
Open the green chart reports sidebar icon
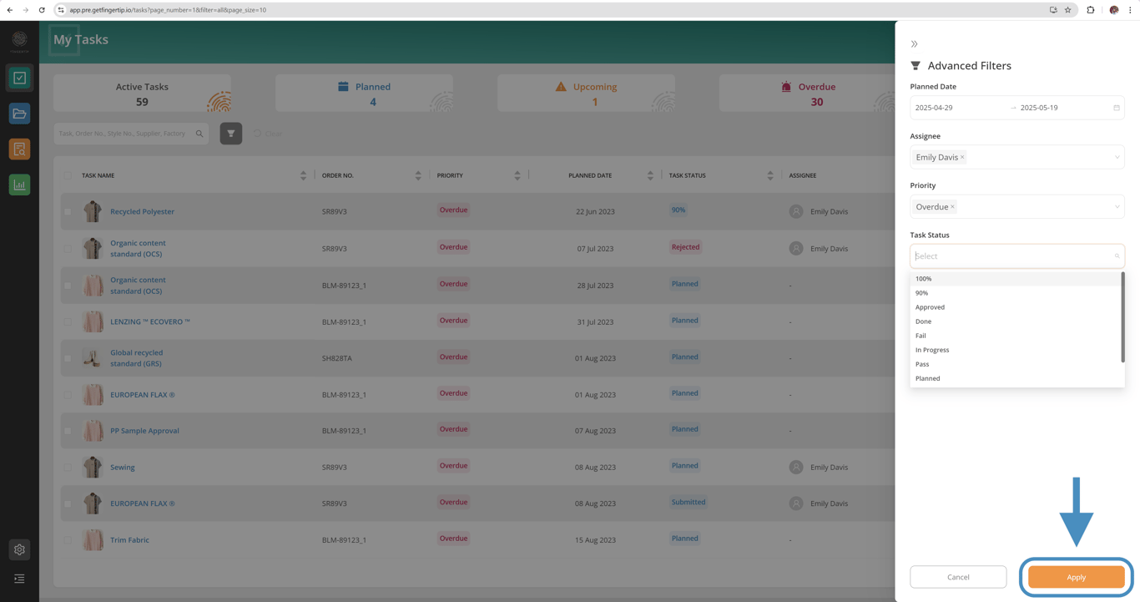tap(19, 185)
